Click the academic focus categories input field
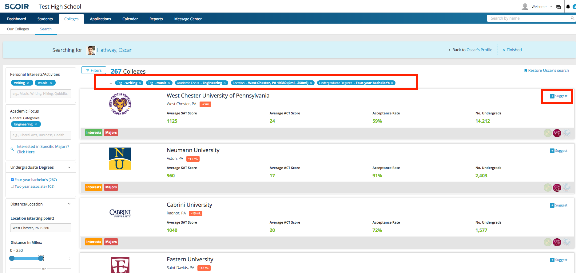The height and width of the screenshot is (273, 576). 41,135
